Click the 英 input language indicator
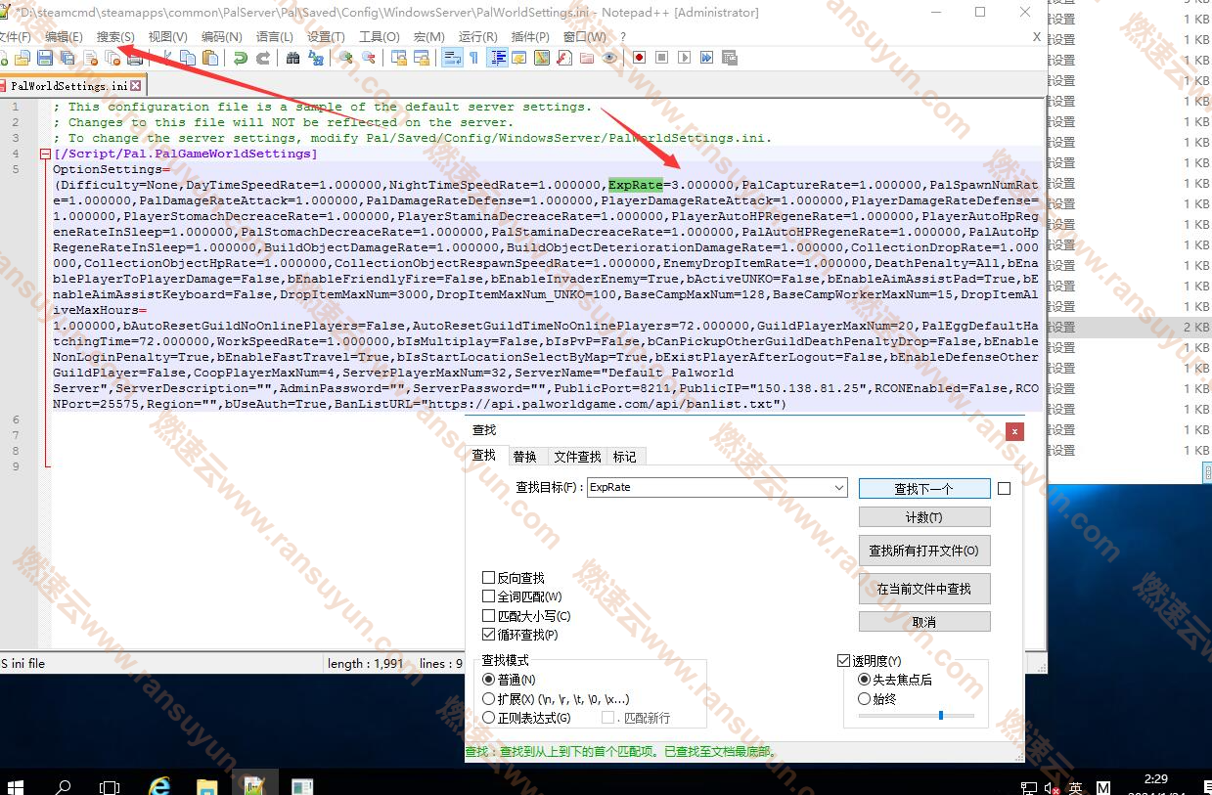 point(1076,787)
